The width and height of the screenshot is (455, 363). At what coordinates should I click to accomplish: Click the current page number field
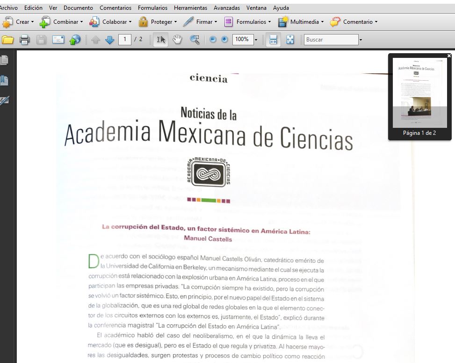click(125, 39)
